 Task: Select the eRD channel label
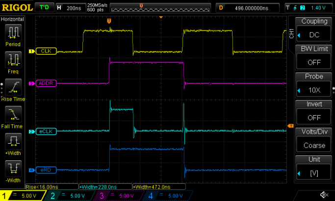tap(46, 170)
